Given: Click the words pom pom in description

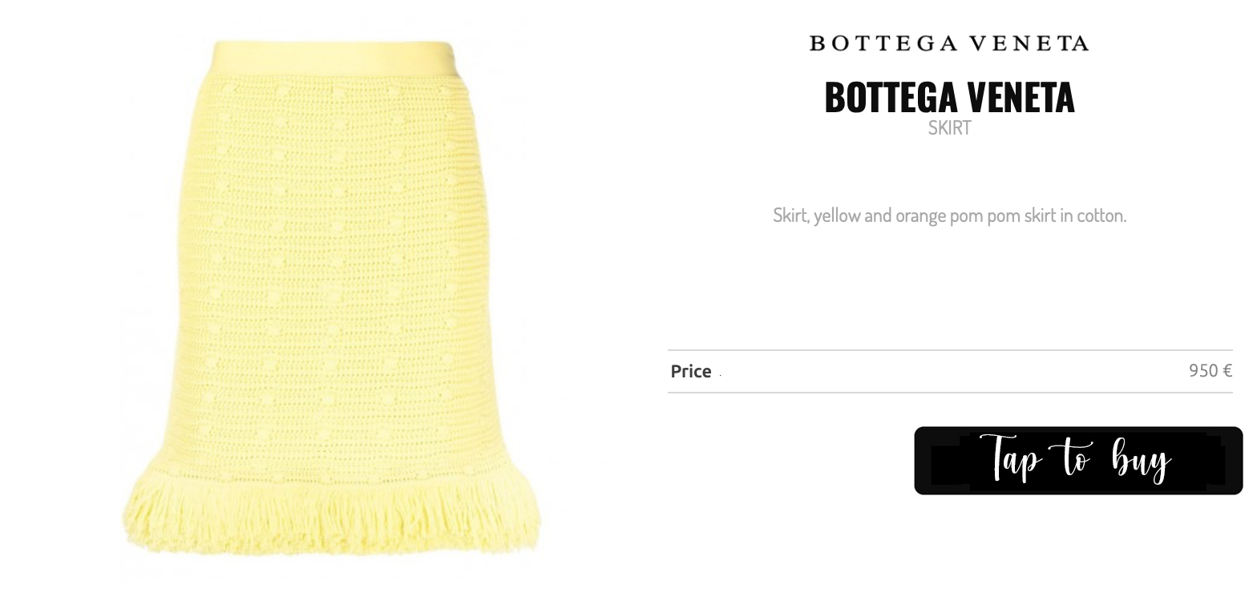Looking at the screenshot, I should (x=988, y=215).
